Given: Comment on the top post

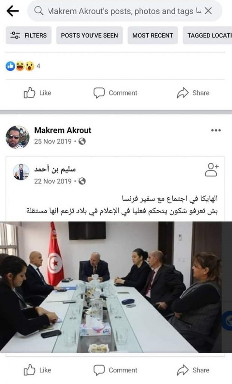Looking at the screenshot, I should coord(115,93).
